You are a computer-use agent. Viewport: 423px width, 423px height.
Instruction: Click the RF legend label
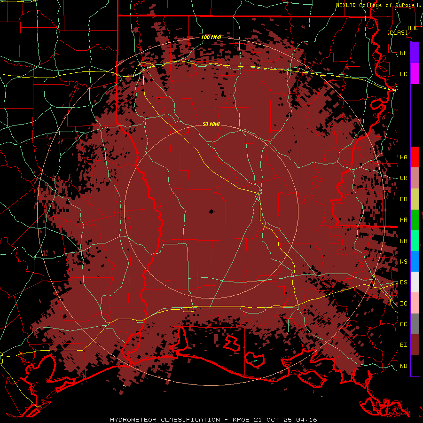click(403, 53)
